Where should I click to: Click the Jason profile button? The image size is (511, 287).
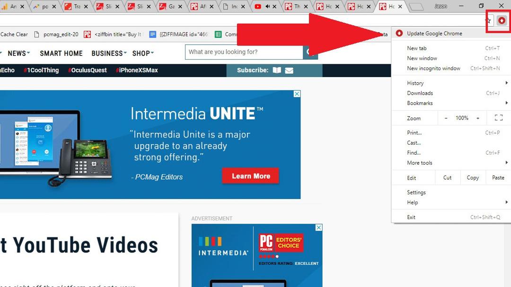pos(441,6)
